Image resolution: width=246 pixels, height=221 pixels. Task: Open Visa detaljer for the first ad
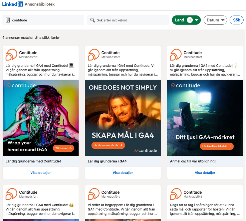click(x=41, y=173)
